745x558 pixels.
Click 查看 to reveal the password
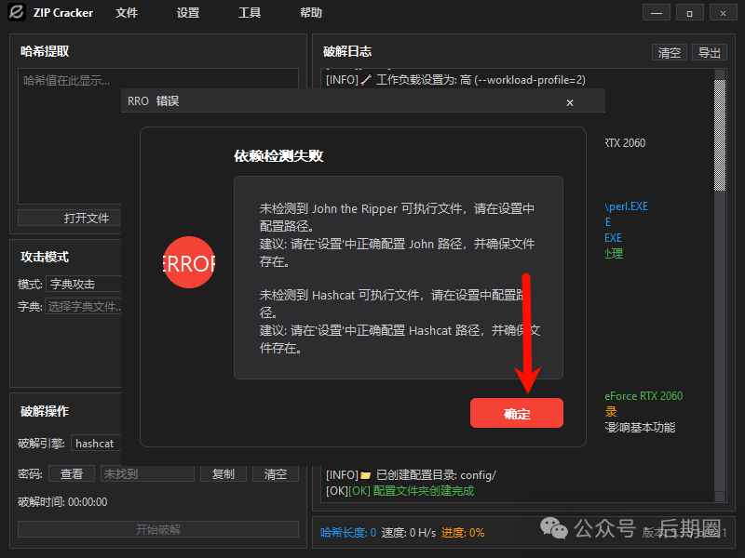(x=72, y=472)
